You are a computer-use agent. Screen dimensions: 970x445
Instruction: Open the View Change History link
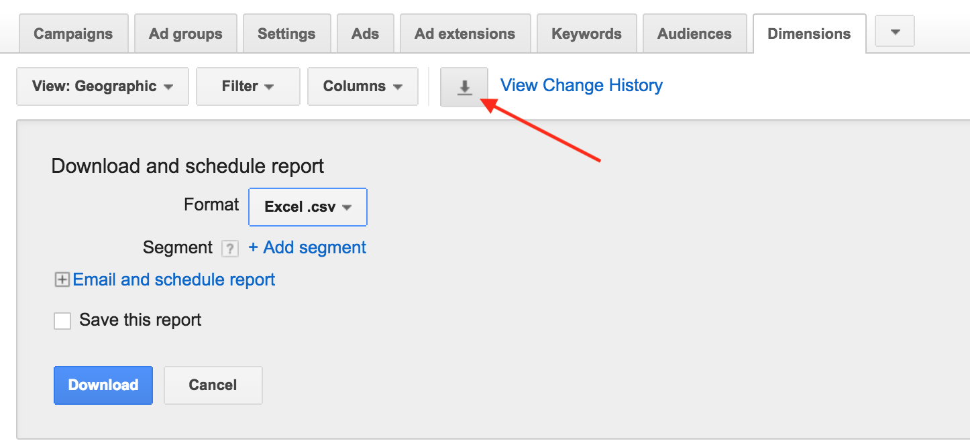click(x=582, y=86)
